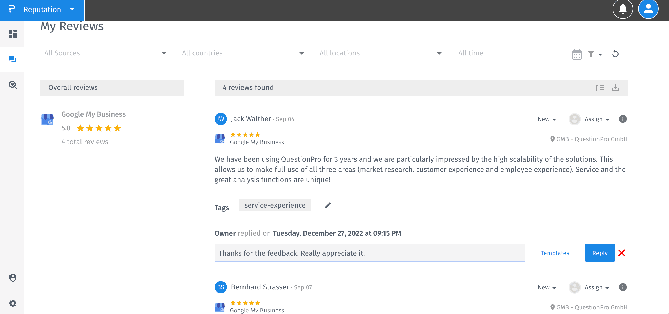The width and height of the screenshot is (669, 314).
Task: Open the Templates link
Action: pos(554,253)
